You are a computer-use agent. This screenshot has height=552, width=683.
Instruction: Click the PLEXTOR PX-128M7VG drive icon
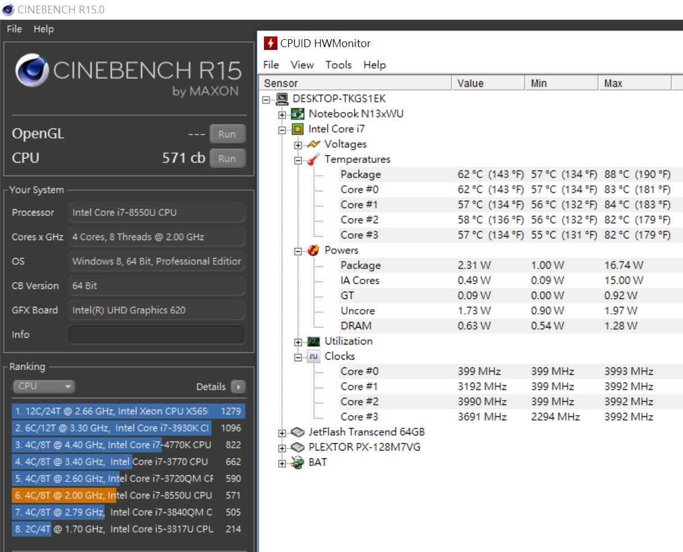coord(298,448)
